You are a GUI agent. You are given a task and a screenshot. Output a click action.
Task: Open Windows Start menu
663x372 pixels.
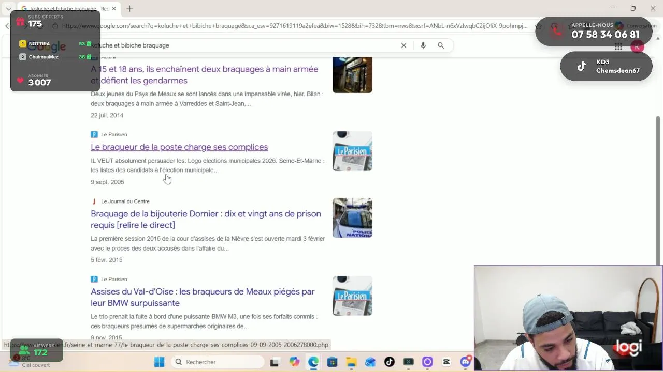[159, 362]
